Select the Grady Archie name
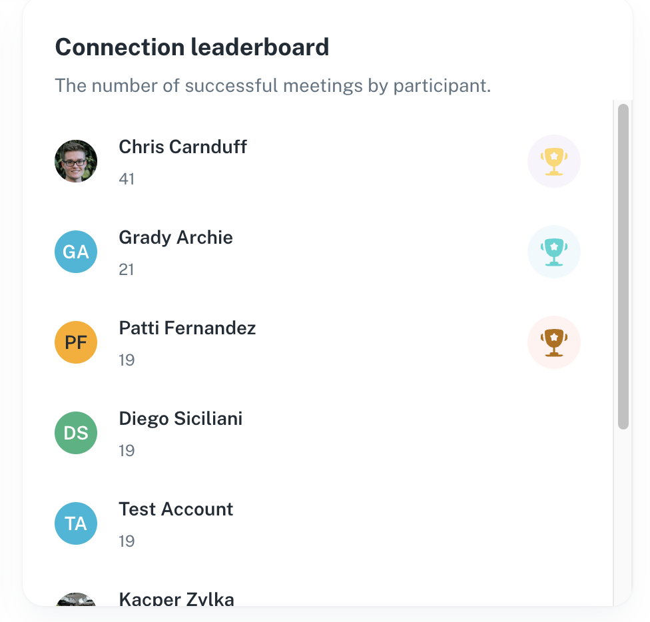Image resolution: width=650 pixels, height=622 pixels. pos(176,238)
